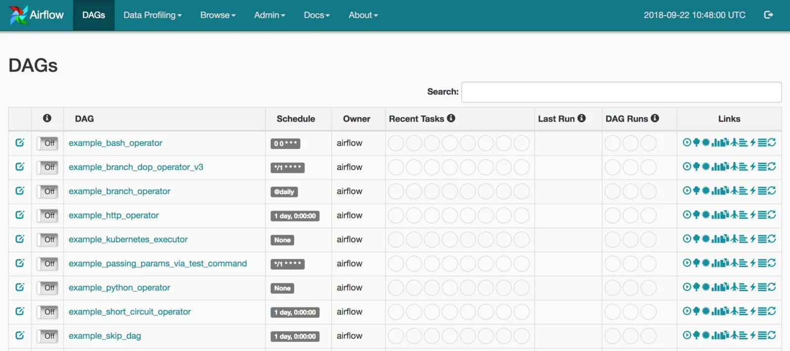Toggle the example_skip_dag Off switch
Image resolution: width=790 pixels, height=351 pixels.
47,336
